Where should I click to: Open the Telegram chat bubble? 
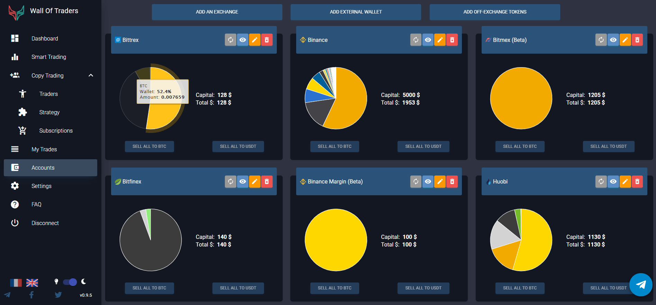tap(641, 285)
